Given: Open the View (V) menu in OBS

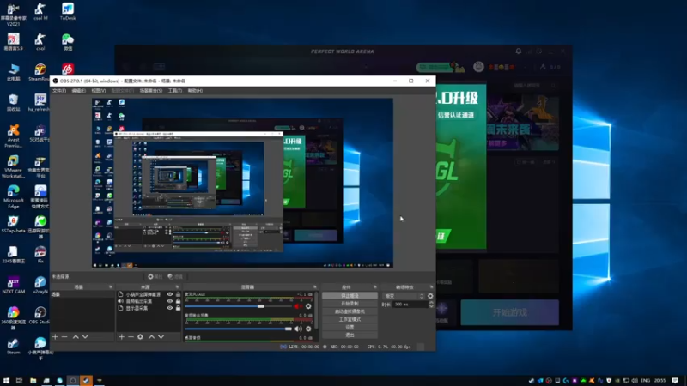Looking at the screenshot, I should [x=99, y=91].
